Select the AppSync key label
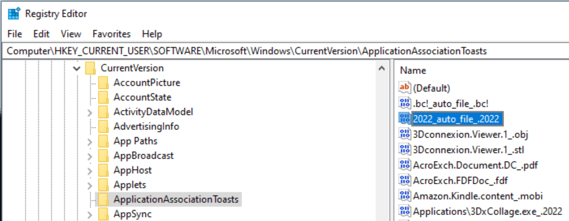Viewport: 569px width, 221px height. coord(133,214)
